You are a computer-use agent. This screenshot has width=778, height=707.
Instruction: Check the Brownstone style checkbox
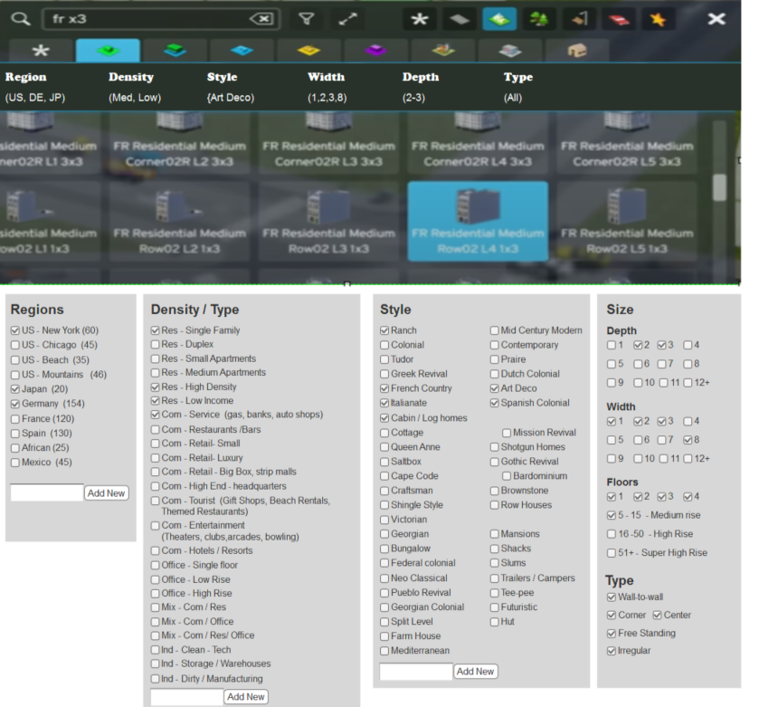[x=495, y=491]
